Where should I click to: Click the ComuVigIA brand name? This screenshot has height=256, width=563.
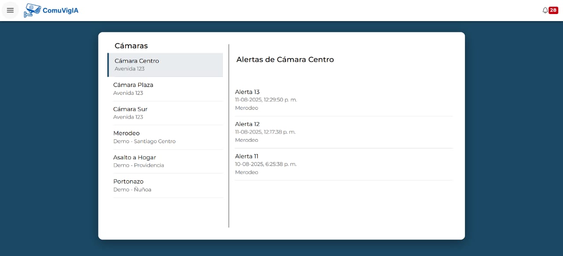point(60,11)
